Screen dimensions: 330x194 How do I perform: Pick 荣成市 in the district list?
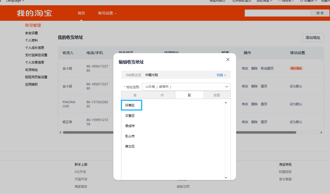(130, 126)
